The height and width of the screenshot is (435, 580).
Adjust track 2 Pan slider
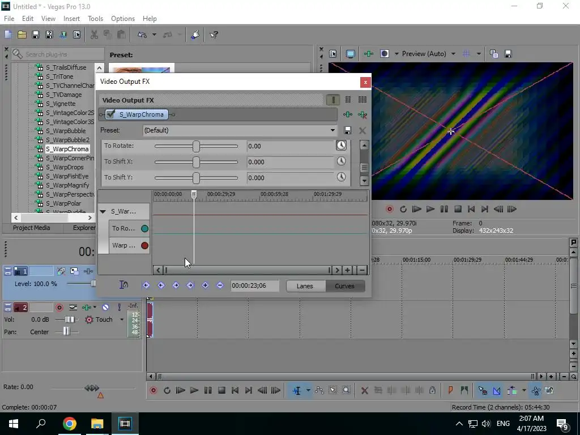[66, 331]
